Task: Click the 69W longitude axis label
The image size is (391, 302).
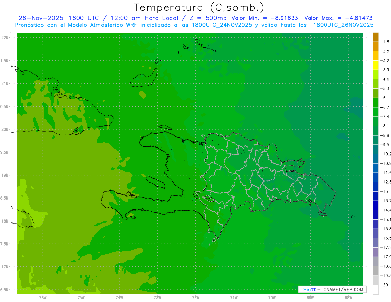Action: [310, 297]
